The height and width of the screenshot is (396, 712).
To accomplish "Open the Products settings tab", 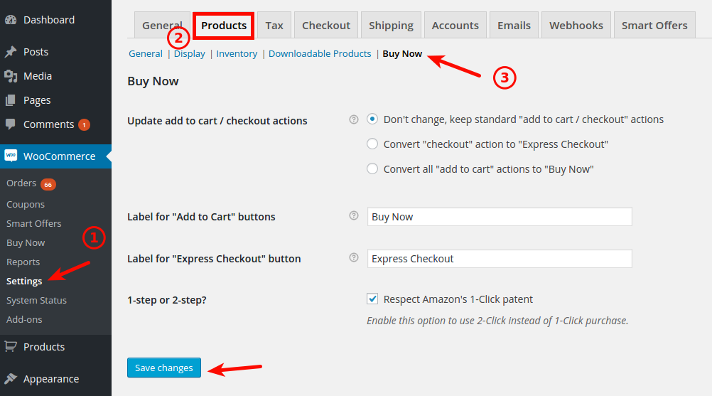I will click(x=224, y=26).
